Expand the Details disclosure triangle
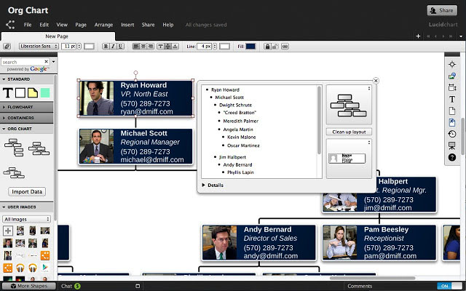This screenshot has width=466, height=291. [x=204, y=185]
